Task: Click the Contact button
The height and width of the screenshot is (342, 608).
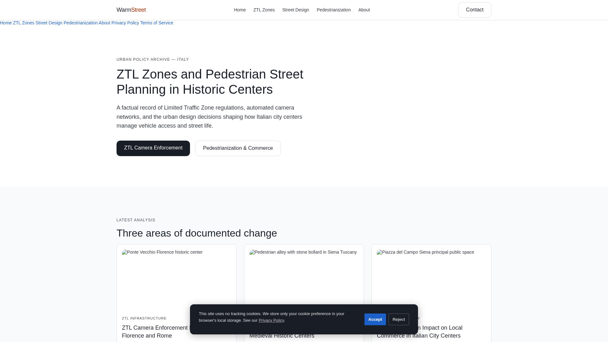Action: [474, 10]
